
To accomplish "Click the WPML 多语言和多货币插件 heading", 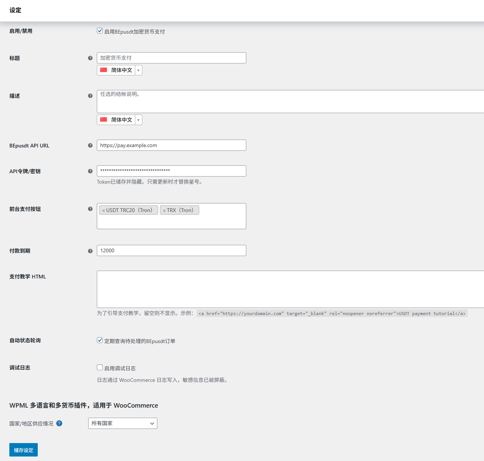I will (x=84, y=405).
